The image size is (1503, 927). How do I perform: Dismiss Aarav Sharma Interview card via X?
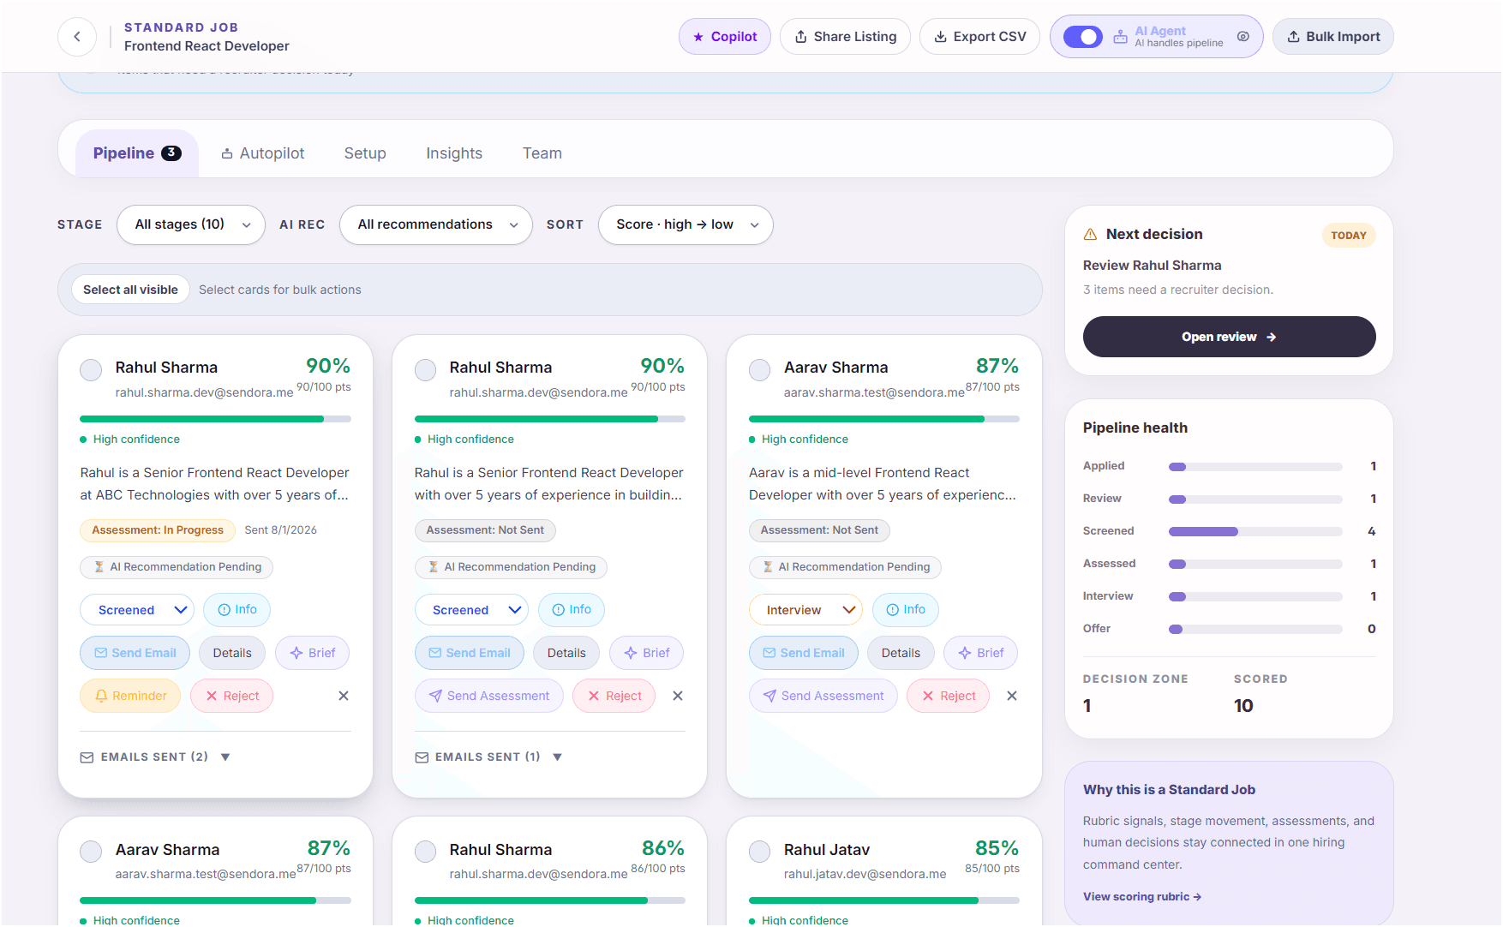pyautogui.click(x=1012, y=696)
